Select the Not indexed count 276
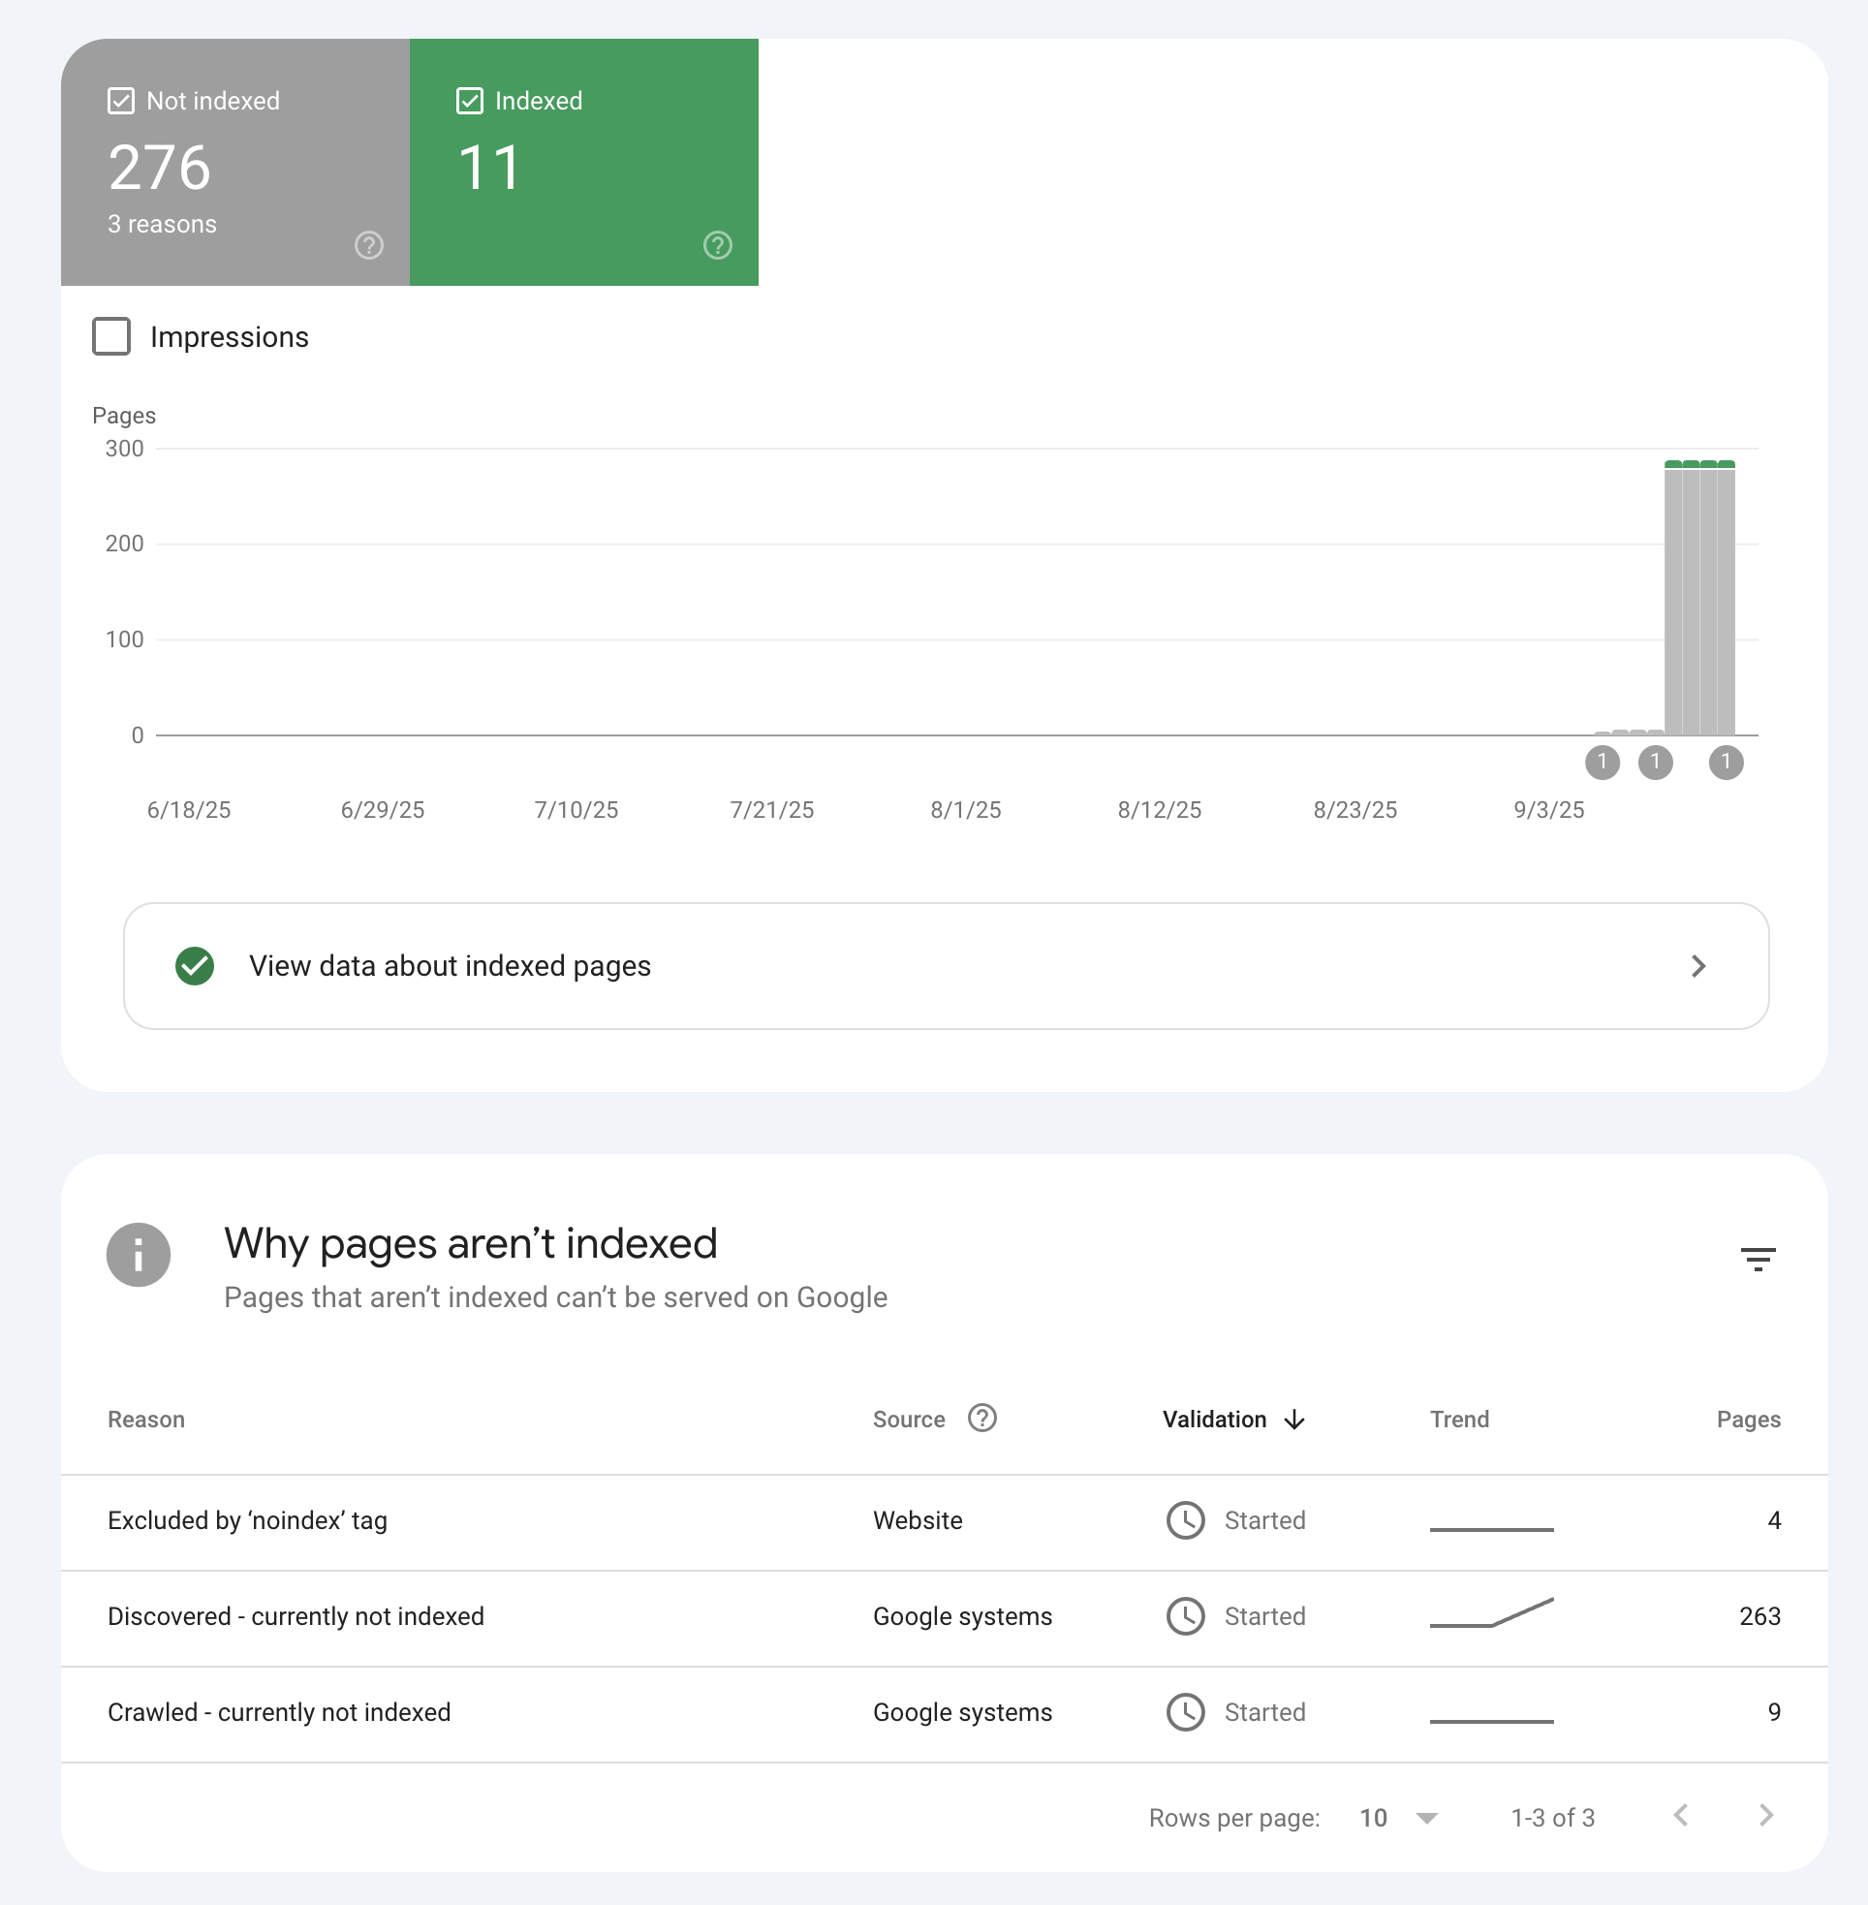1868x1905 pixels. pyautogui.click(x=159, y=168)
